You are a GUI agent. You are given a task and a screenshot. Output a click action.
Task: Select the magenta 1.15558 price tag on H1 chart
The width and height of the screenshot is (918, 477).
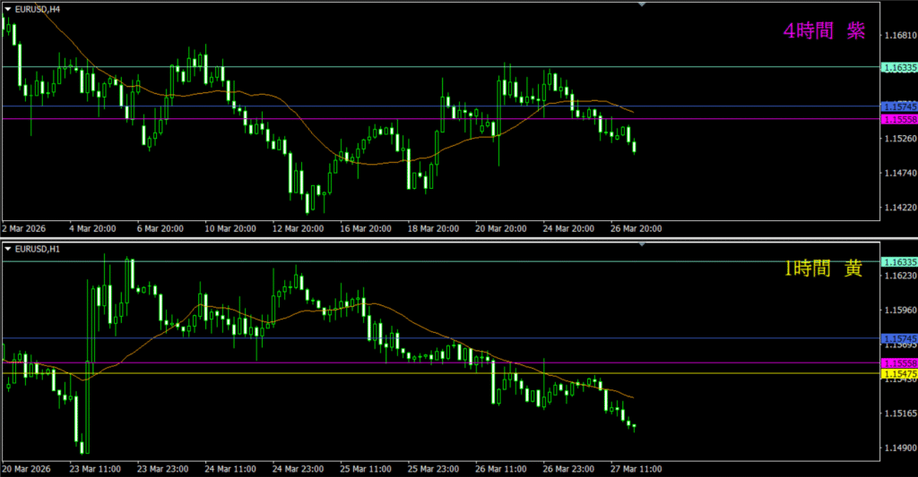(898, 362)
